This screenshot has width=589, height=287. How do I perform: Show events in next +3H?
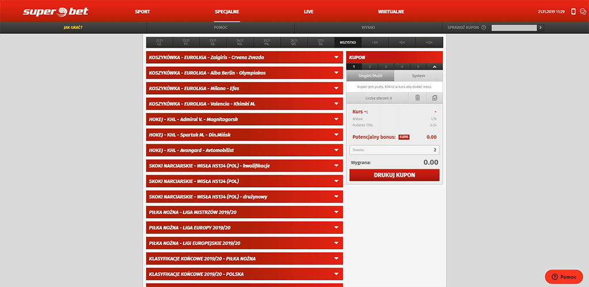[x=375, y=42]
